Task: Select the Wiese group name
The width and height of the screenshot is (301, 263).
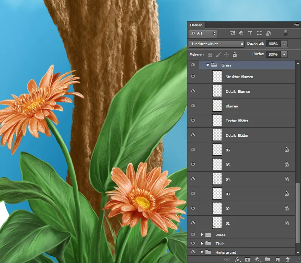Action: pos(220,235)
